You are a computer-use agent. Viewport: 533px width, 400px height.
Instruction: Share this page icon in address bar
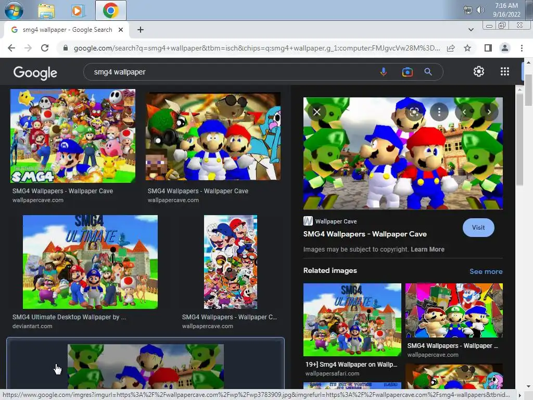pos(451,48)
